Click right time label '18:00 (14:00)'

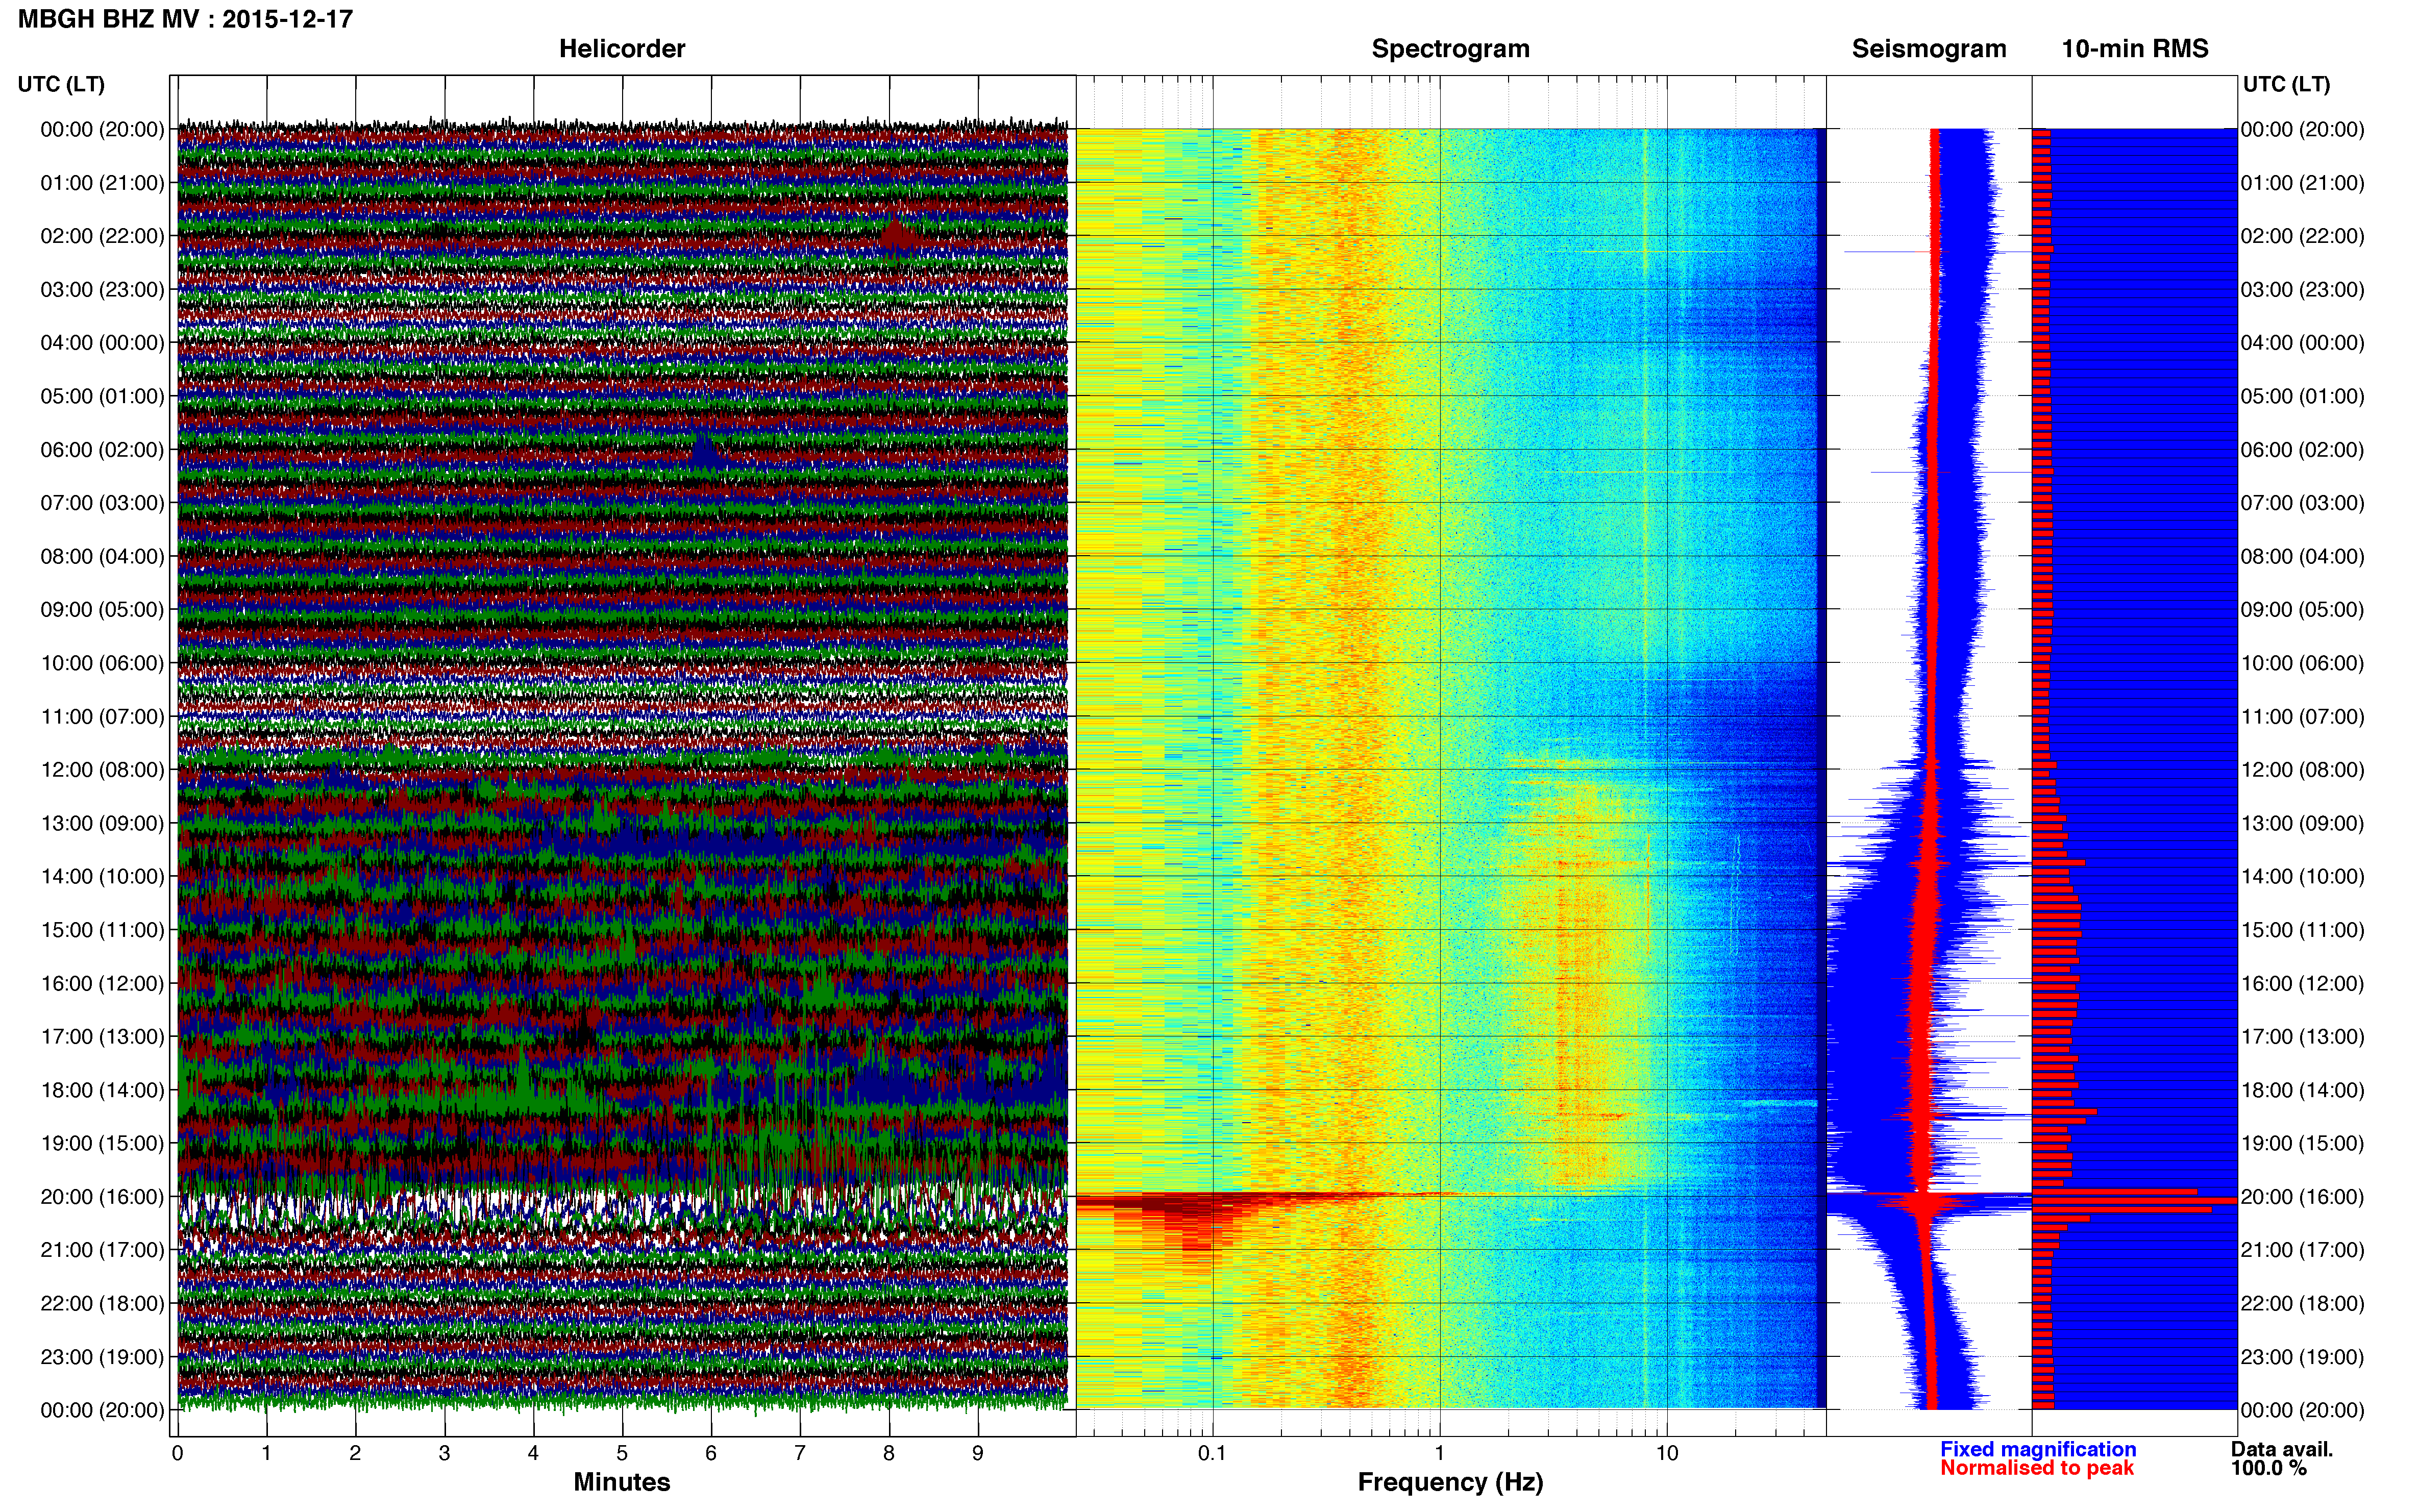pyautogui.click(x=2302, y=1090)
